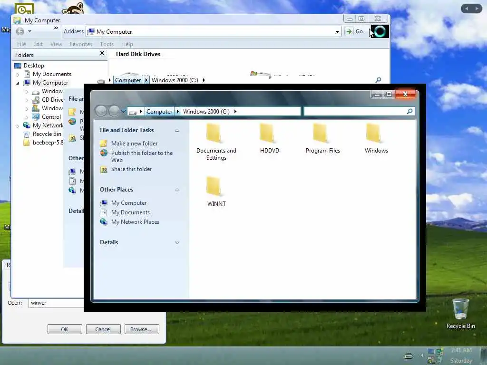The height and width of the screenshot is (365, 487).
Task: Expand the Details section
Action: tap(177, 242)
